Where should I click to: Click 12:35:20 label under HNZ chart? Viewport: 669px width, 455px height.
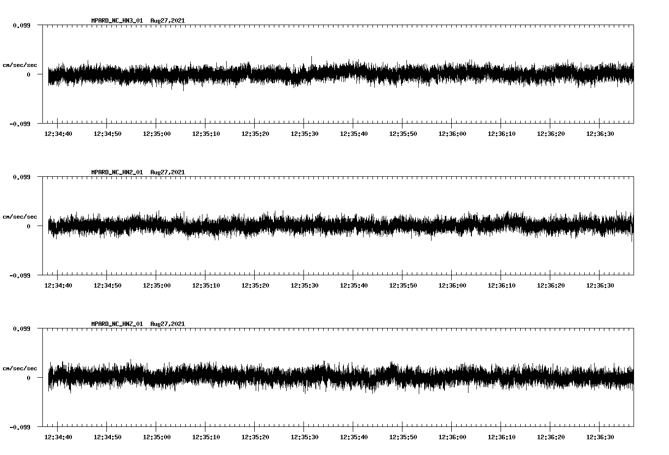click(255, 437)
